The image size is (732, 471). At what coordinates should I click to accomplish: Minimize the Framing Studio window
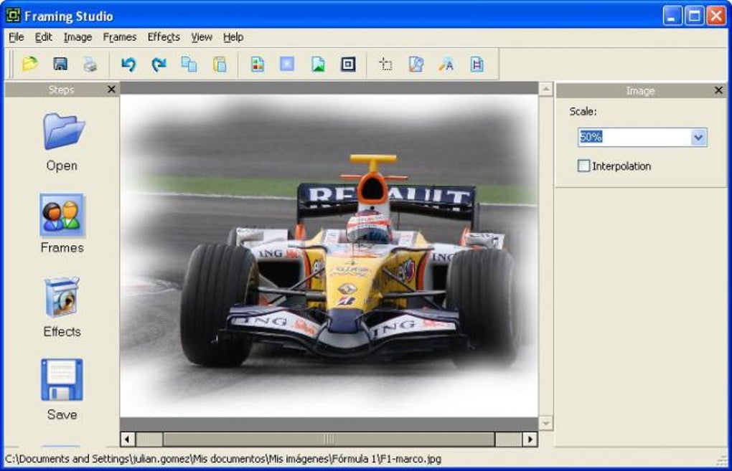(x=672, y=16)
